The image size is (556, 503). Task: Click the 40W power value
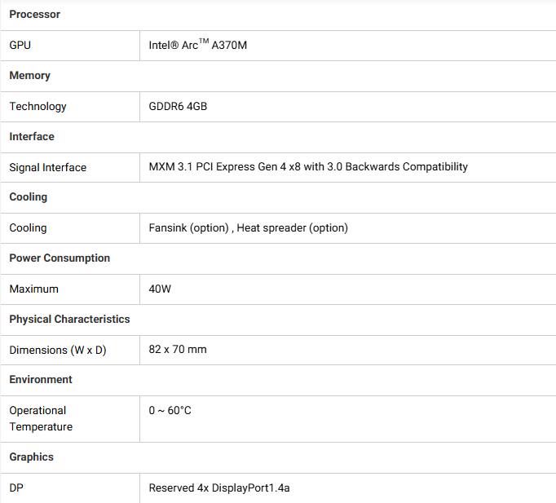[x=160, y=289]
